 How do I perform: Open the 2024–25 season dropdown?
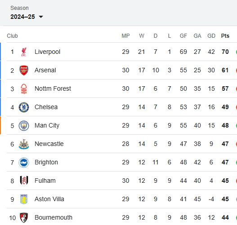(27, 17)
